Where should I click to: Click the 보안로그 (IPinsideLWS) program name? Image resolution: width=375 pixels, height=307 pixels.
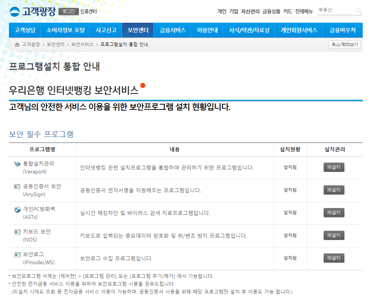[x=39, y=258]
